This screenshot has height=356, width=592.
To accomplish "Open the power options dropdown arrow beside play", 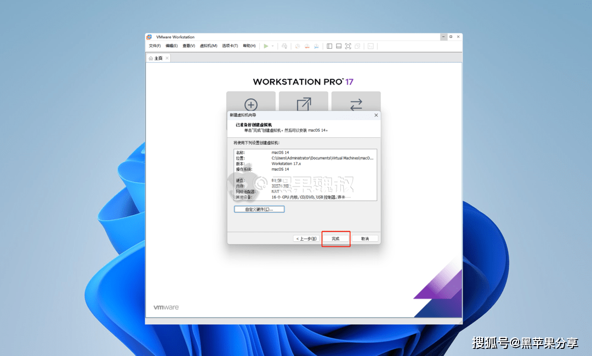I will click(x=272, y=46).
